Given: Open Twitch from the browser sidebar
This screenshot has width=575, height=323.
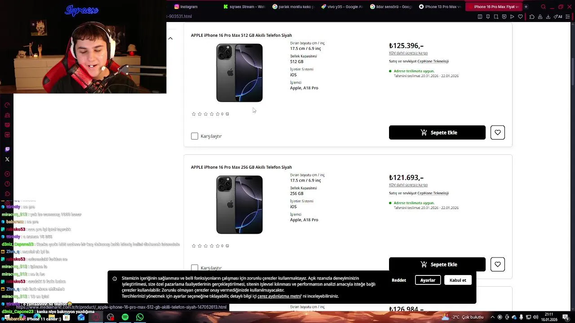Looking at the screenshot, I should pyautogui.click(x=7, y=149).
